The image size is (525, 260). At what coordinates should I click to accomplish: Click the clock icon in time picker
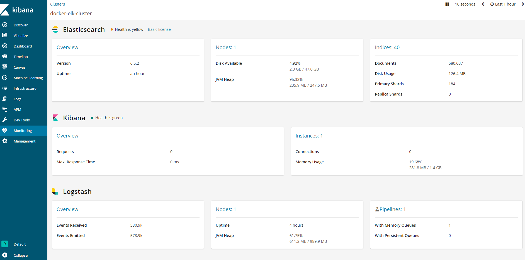click(492, 4)
